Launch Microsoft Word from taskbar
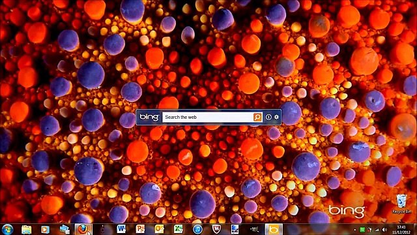 pyautogui.click(x=121, y=229)
